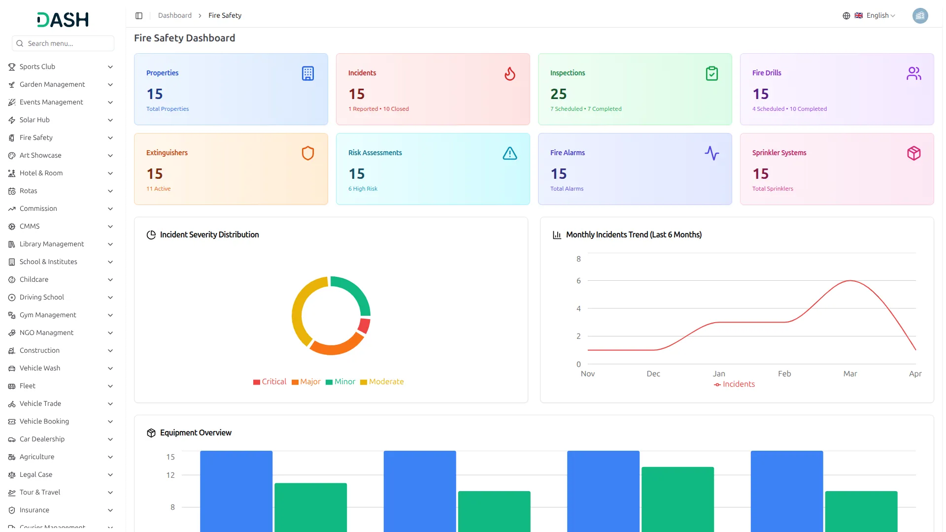
Task: Click the Events Management party icon
Action: tap(12, 102)
